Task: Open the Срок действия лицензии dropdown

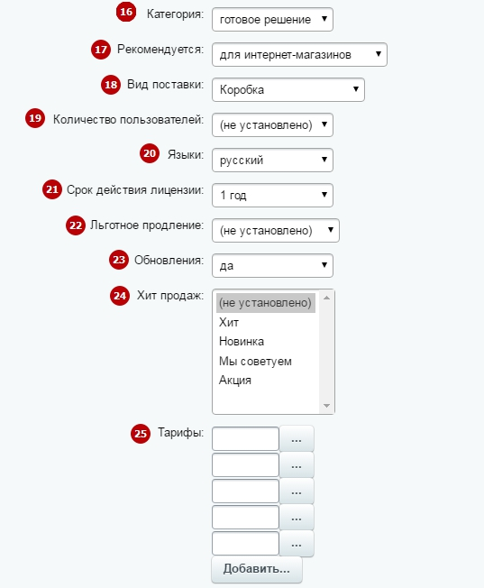Action: click(x=272, y=195)
